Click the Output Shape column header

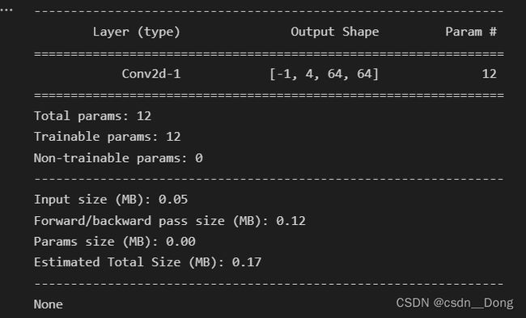click(335, 32)
